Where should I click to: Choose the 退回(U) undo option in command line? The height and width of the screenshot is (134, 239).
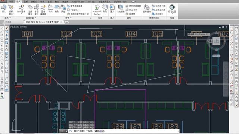pos(99,131)
